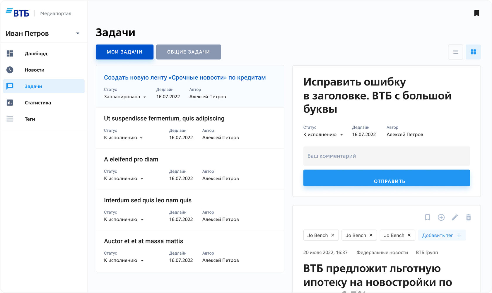Open Статистика section in sidebar
The image size is (492, 293).
click(38, 103)
